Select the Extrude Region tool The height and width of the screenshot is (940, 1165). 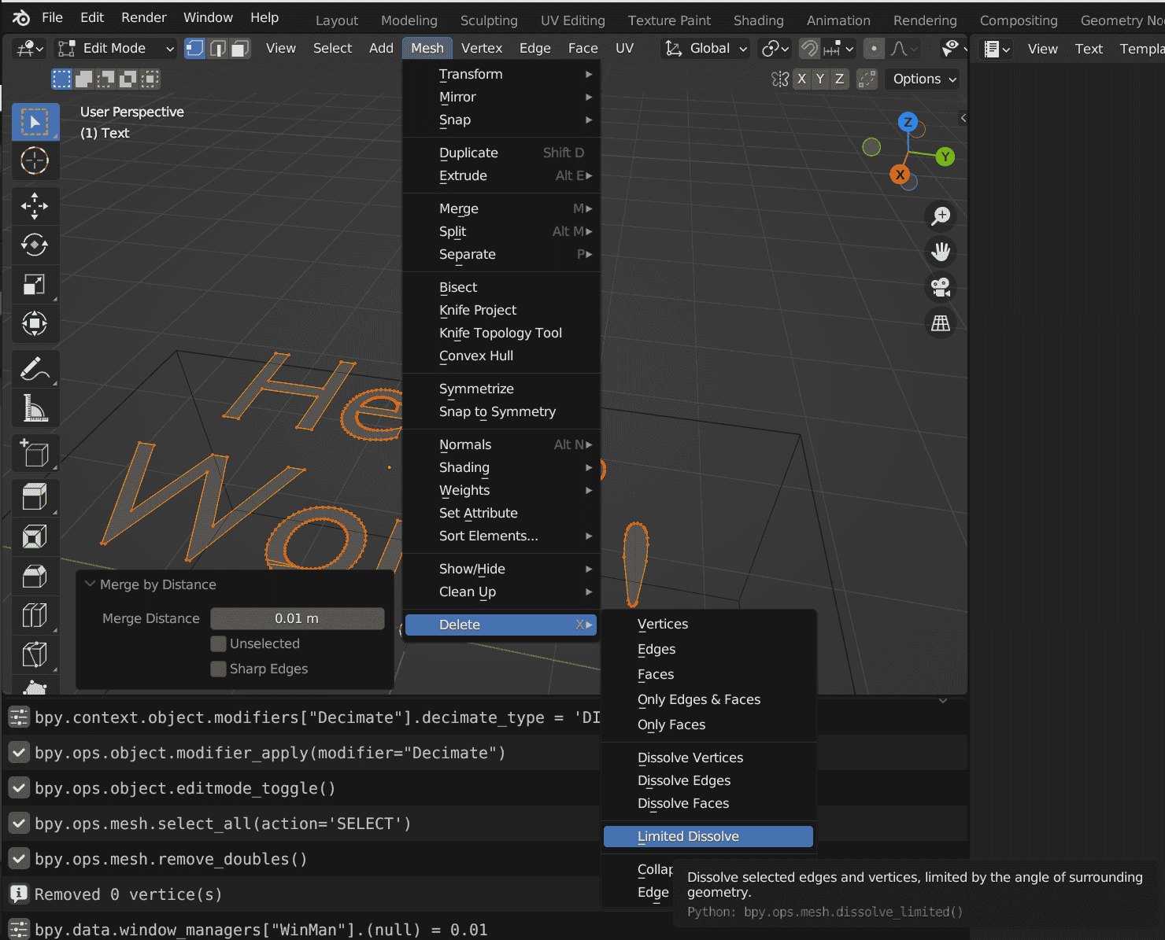(x=35, y=498)
